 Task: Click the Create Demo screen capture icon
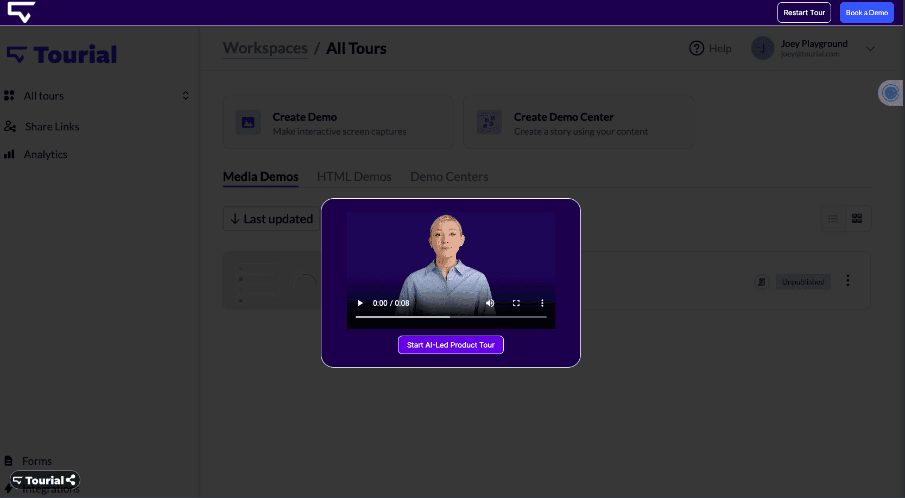tap(248, 122)
